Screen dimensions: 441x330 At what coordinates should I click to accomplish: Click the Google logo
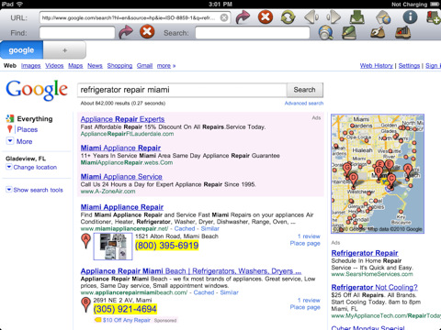[37, 90]
